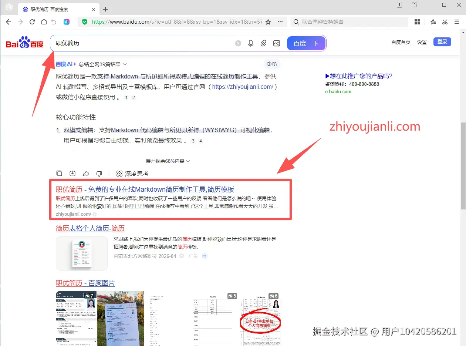Image resolution: width=466 pixels, height=346 pixels.
Task: Click the 想在此推广您的产品吗? link
Action: coord(359,76)
